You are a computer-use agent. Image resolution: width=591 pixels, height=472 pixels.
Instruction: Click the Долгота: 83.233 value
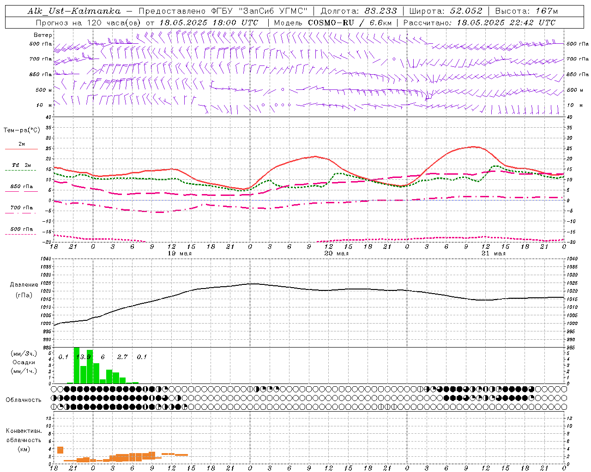(x=359, y=11)
